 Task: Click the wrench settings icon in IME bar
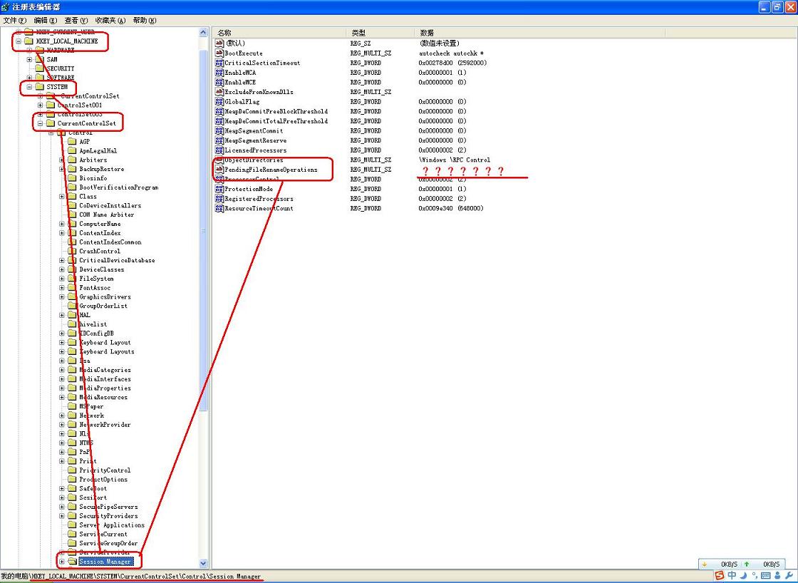click(x=789, y=575)
